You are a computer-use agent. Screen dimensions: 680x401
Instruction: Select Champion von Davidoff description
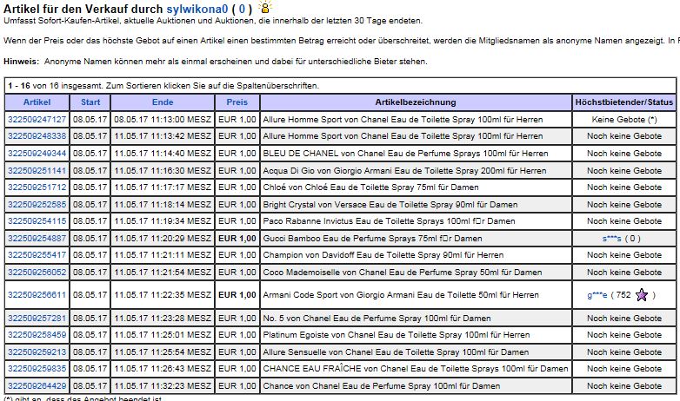click(x=383, y=254)
